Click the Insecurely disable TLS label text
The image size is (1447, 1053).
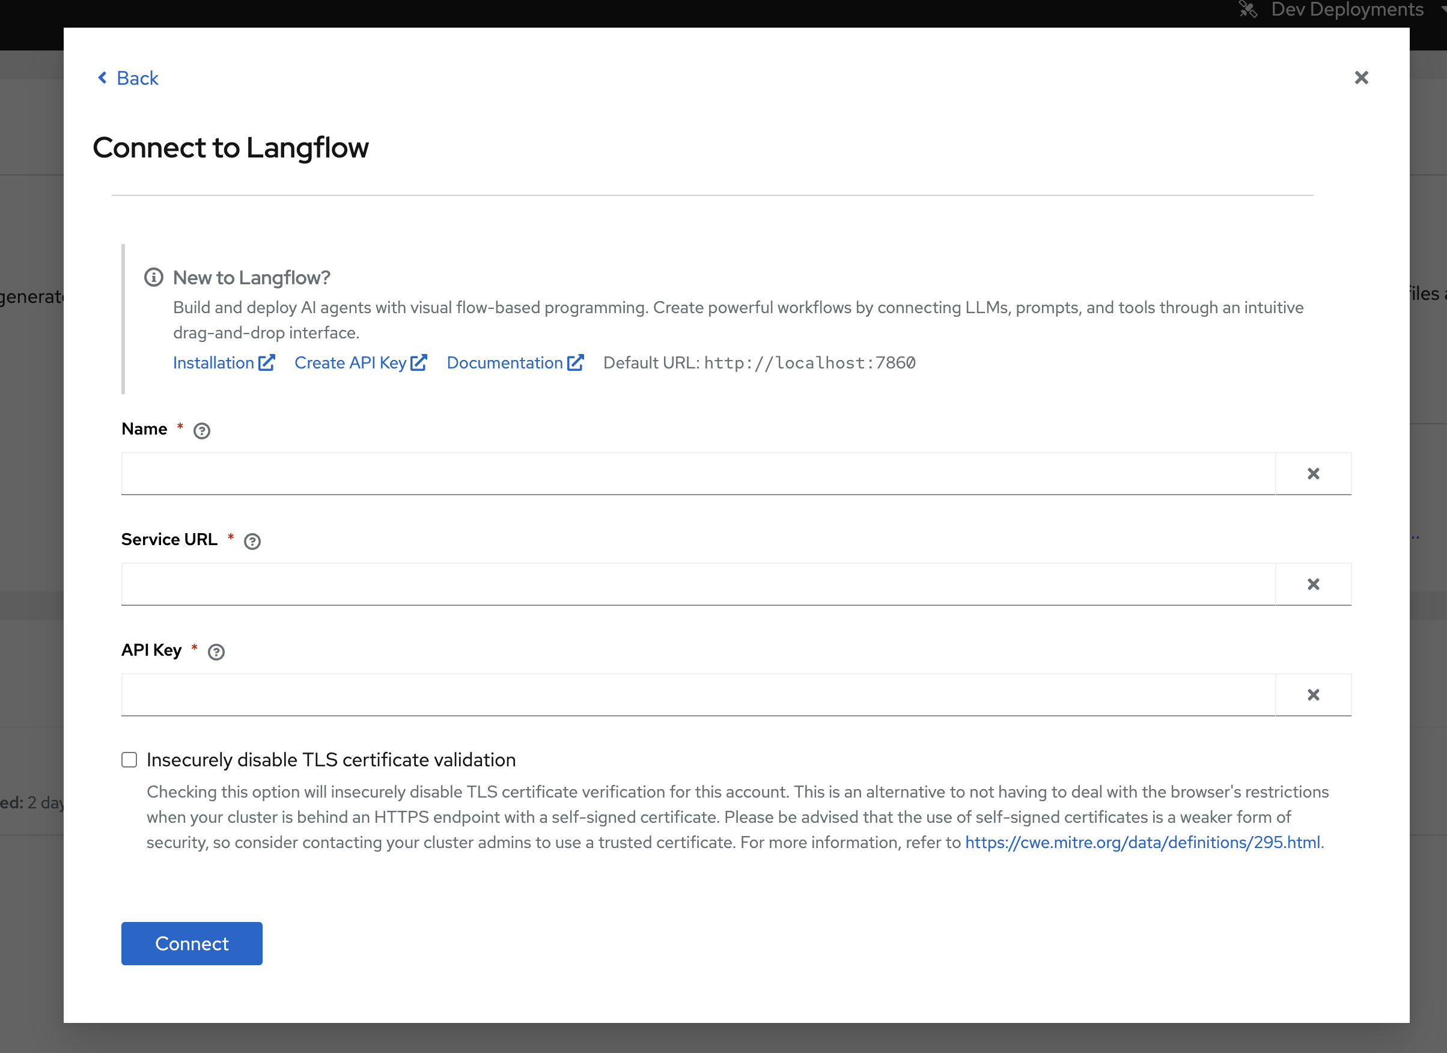point(331,760)
